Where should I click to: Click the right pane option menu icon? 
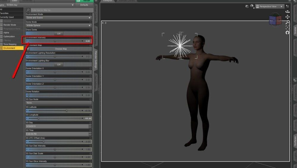[295, 80]
